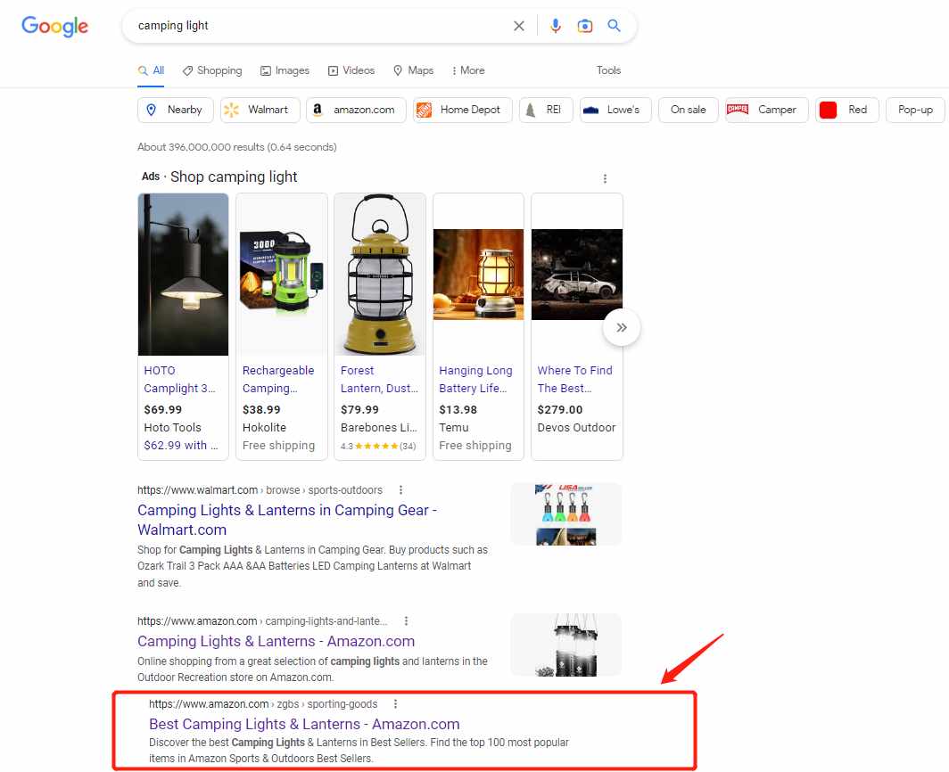The height and width of the screenshot is (772, 949).
Task: Click the $62.99 with... offer text
Action: 181,446
